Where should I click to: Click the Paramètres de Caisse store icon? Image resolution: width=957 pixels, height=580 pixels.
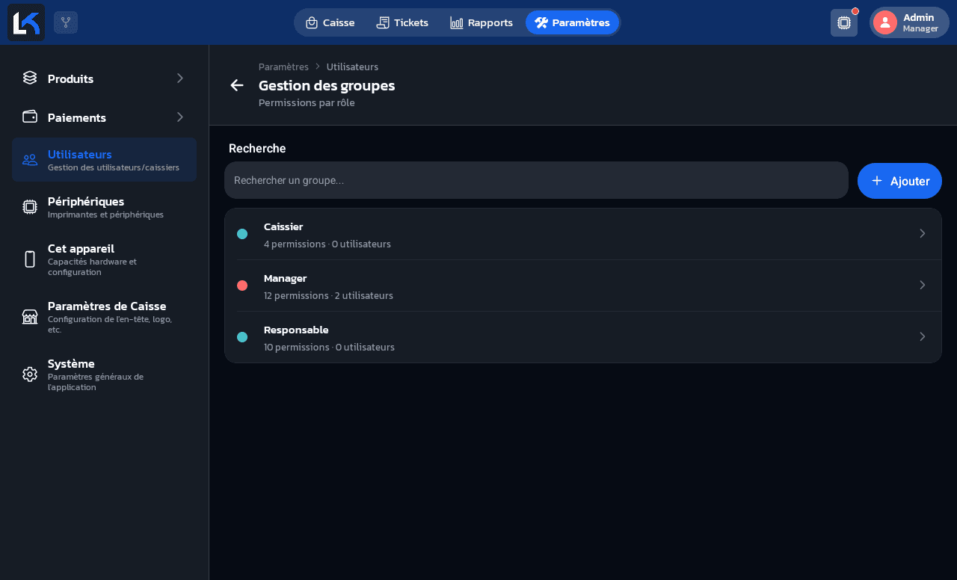[30, 317]
